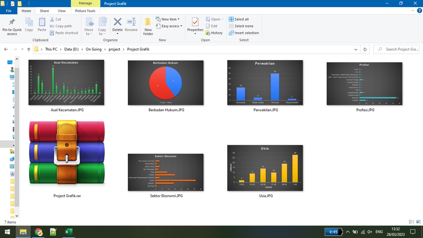Image resolution: width=423 pixels, height=238 pixels.
Task: Rename the selected file
Action: pos(131,25)
